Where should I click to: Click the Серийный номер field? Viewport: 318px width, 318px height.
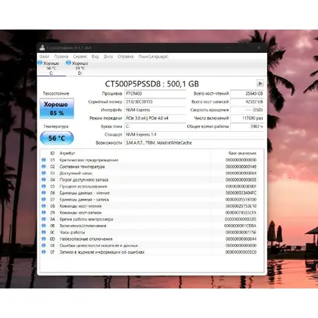(x=155, y=101)
